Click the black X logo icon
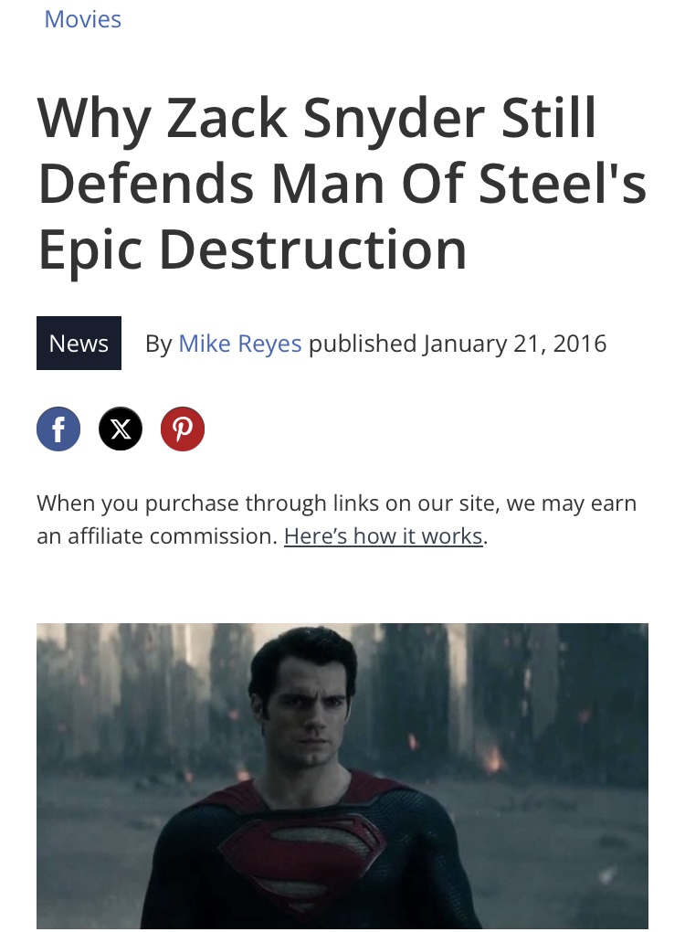This screenshot has height=932, width=685. (121, 429)
